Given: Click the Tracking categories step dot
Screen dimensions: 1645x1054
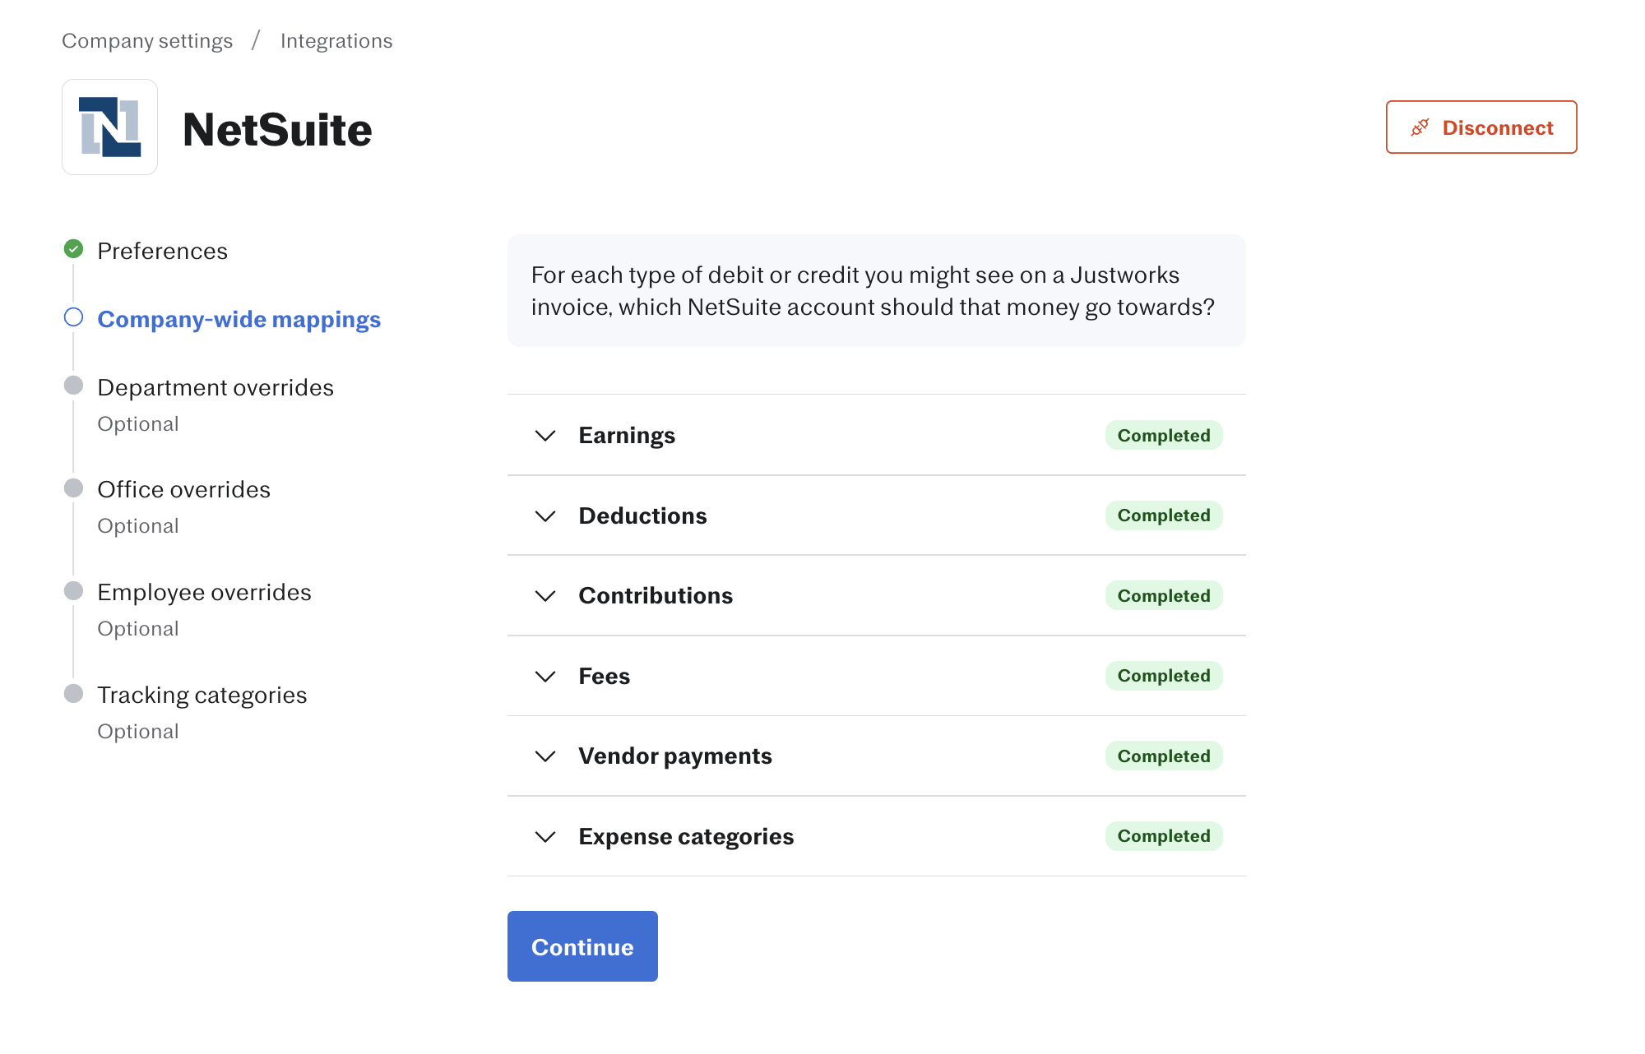Looking at the screenshot, I should point(73,694).
